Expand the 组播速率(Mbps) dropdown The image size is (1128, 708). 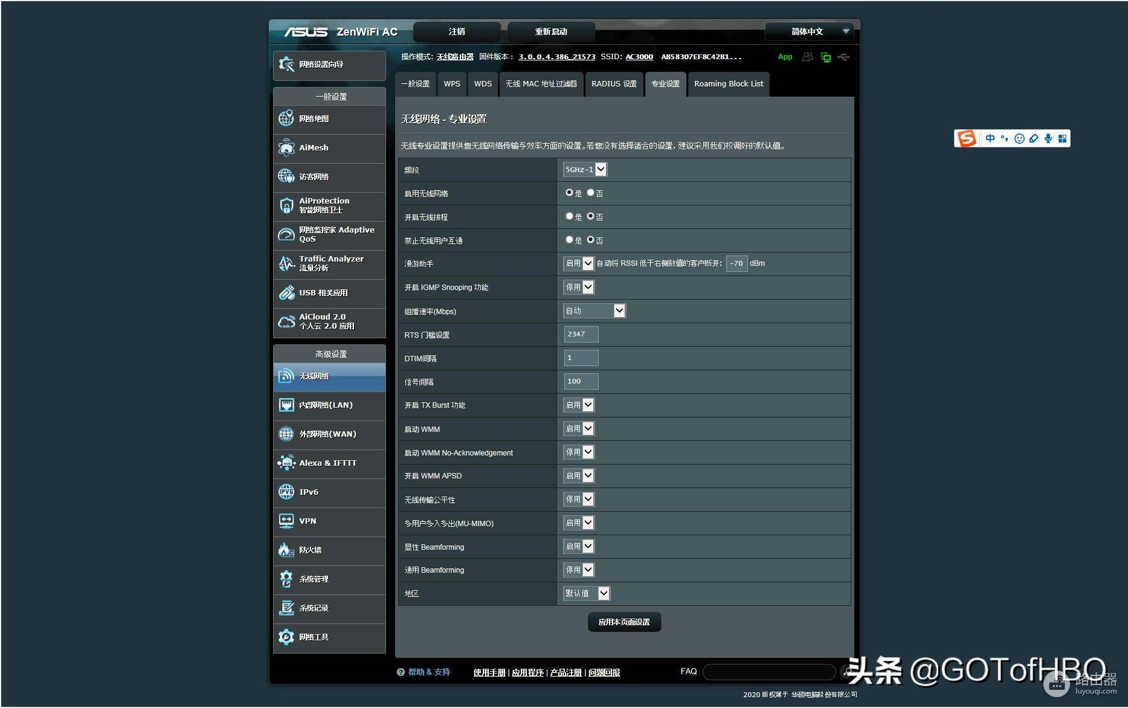coord(594,311)
